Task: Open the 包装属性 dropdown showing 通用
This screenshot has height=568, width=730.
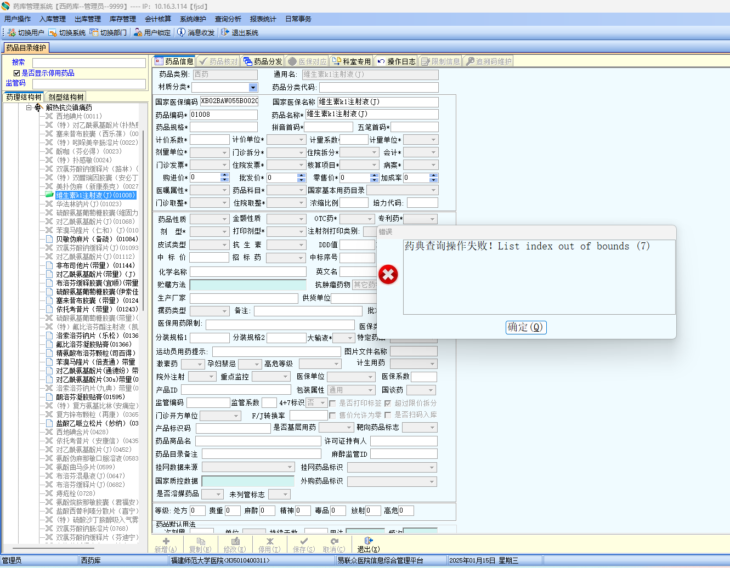Action: click(371, 390)
